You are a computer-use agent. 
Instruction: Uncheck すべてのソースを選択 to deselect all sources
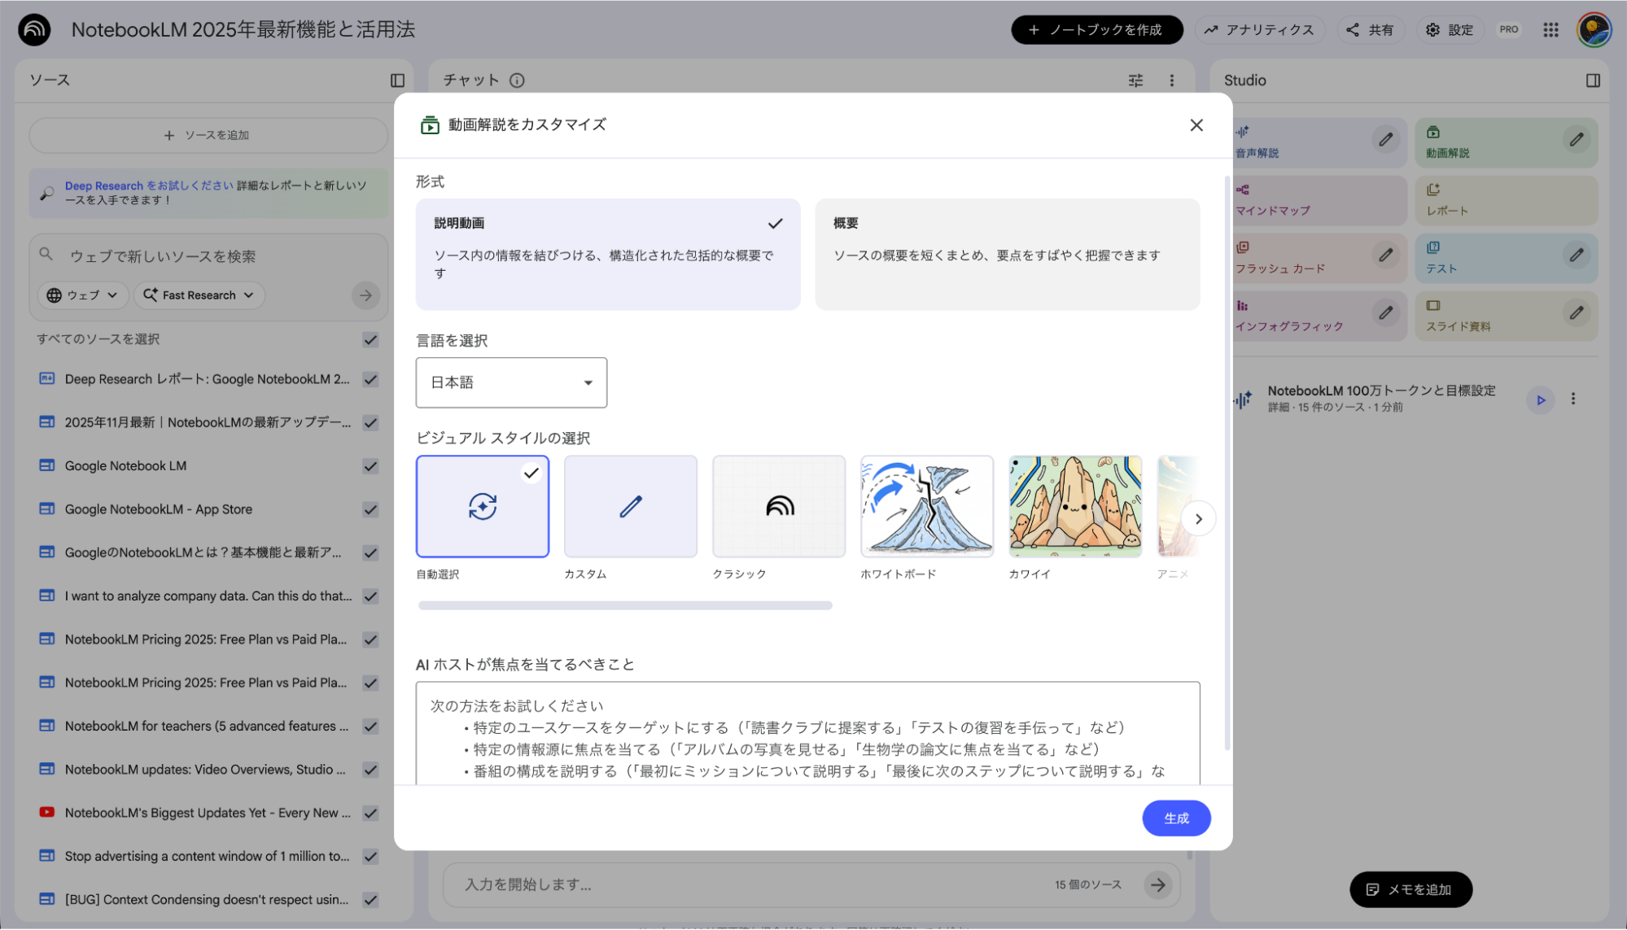click(371, 339)
